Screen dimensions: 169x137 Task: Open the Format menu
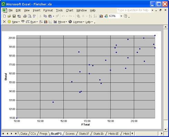click(48, 10)
